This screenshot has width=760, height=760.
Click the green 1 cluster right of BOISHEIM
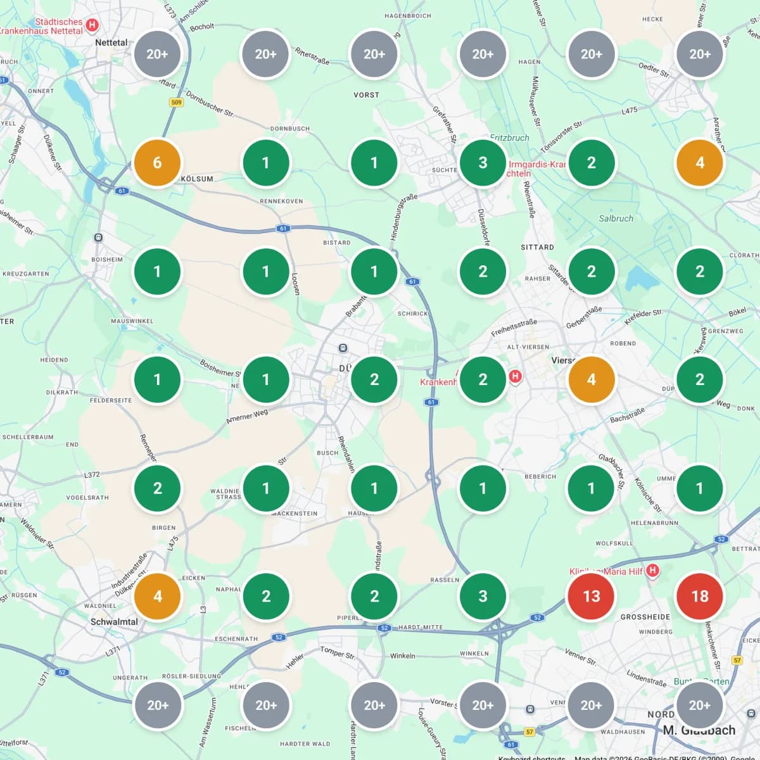157,271
